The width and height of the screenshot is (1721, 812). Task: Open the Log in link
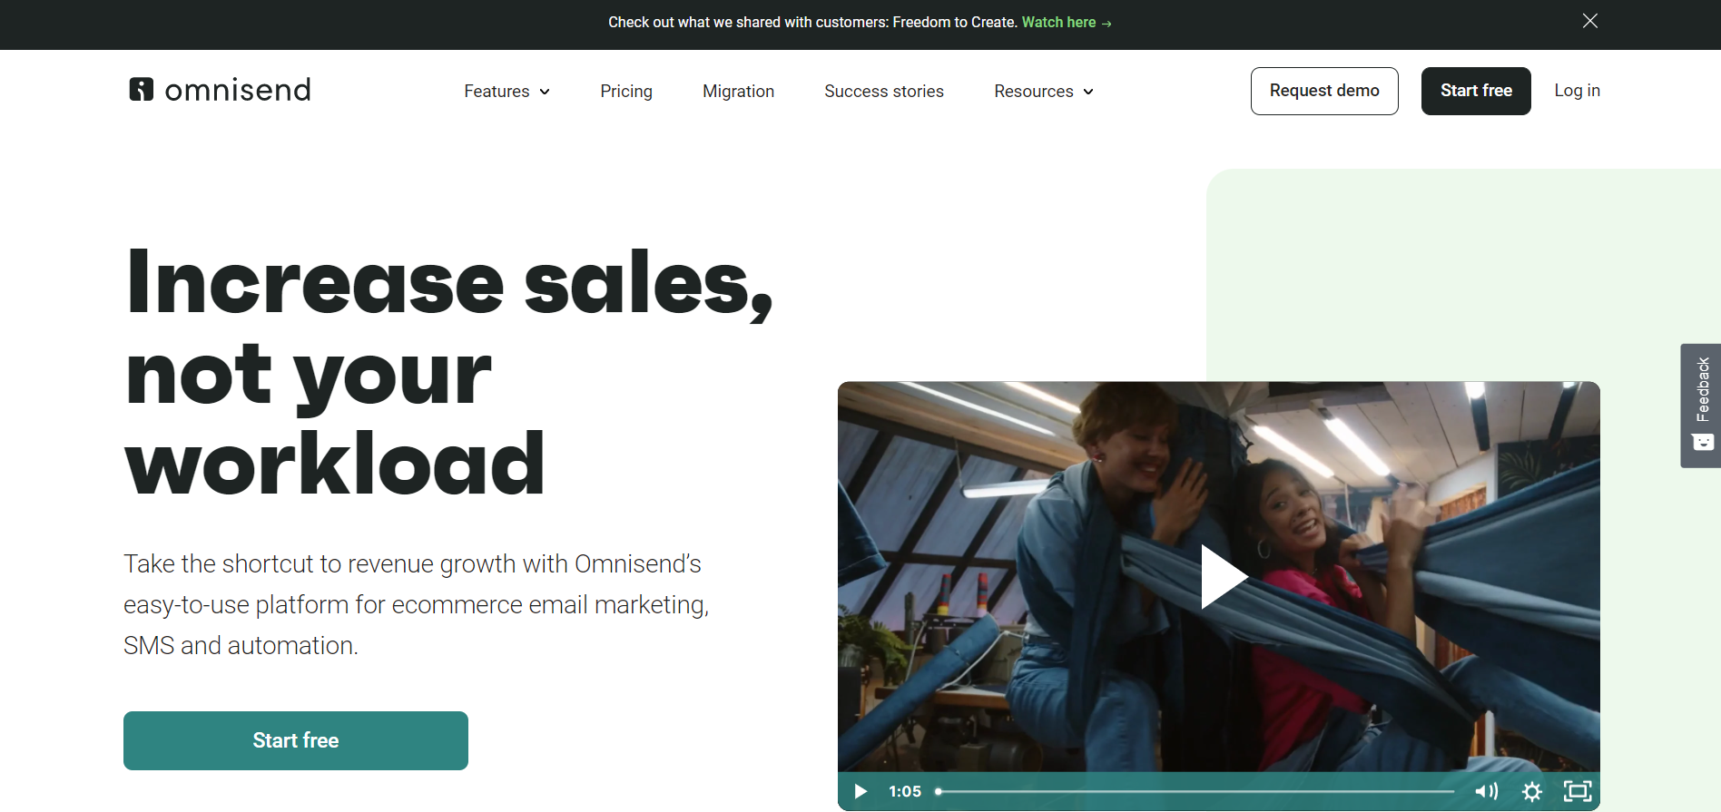click(1577, 90)
